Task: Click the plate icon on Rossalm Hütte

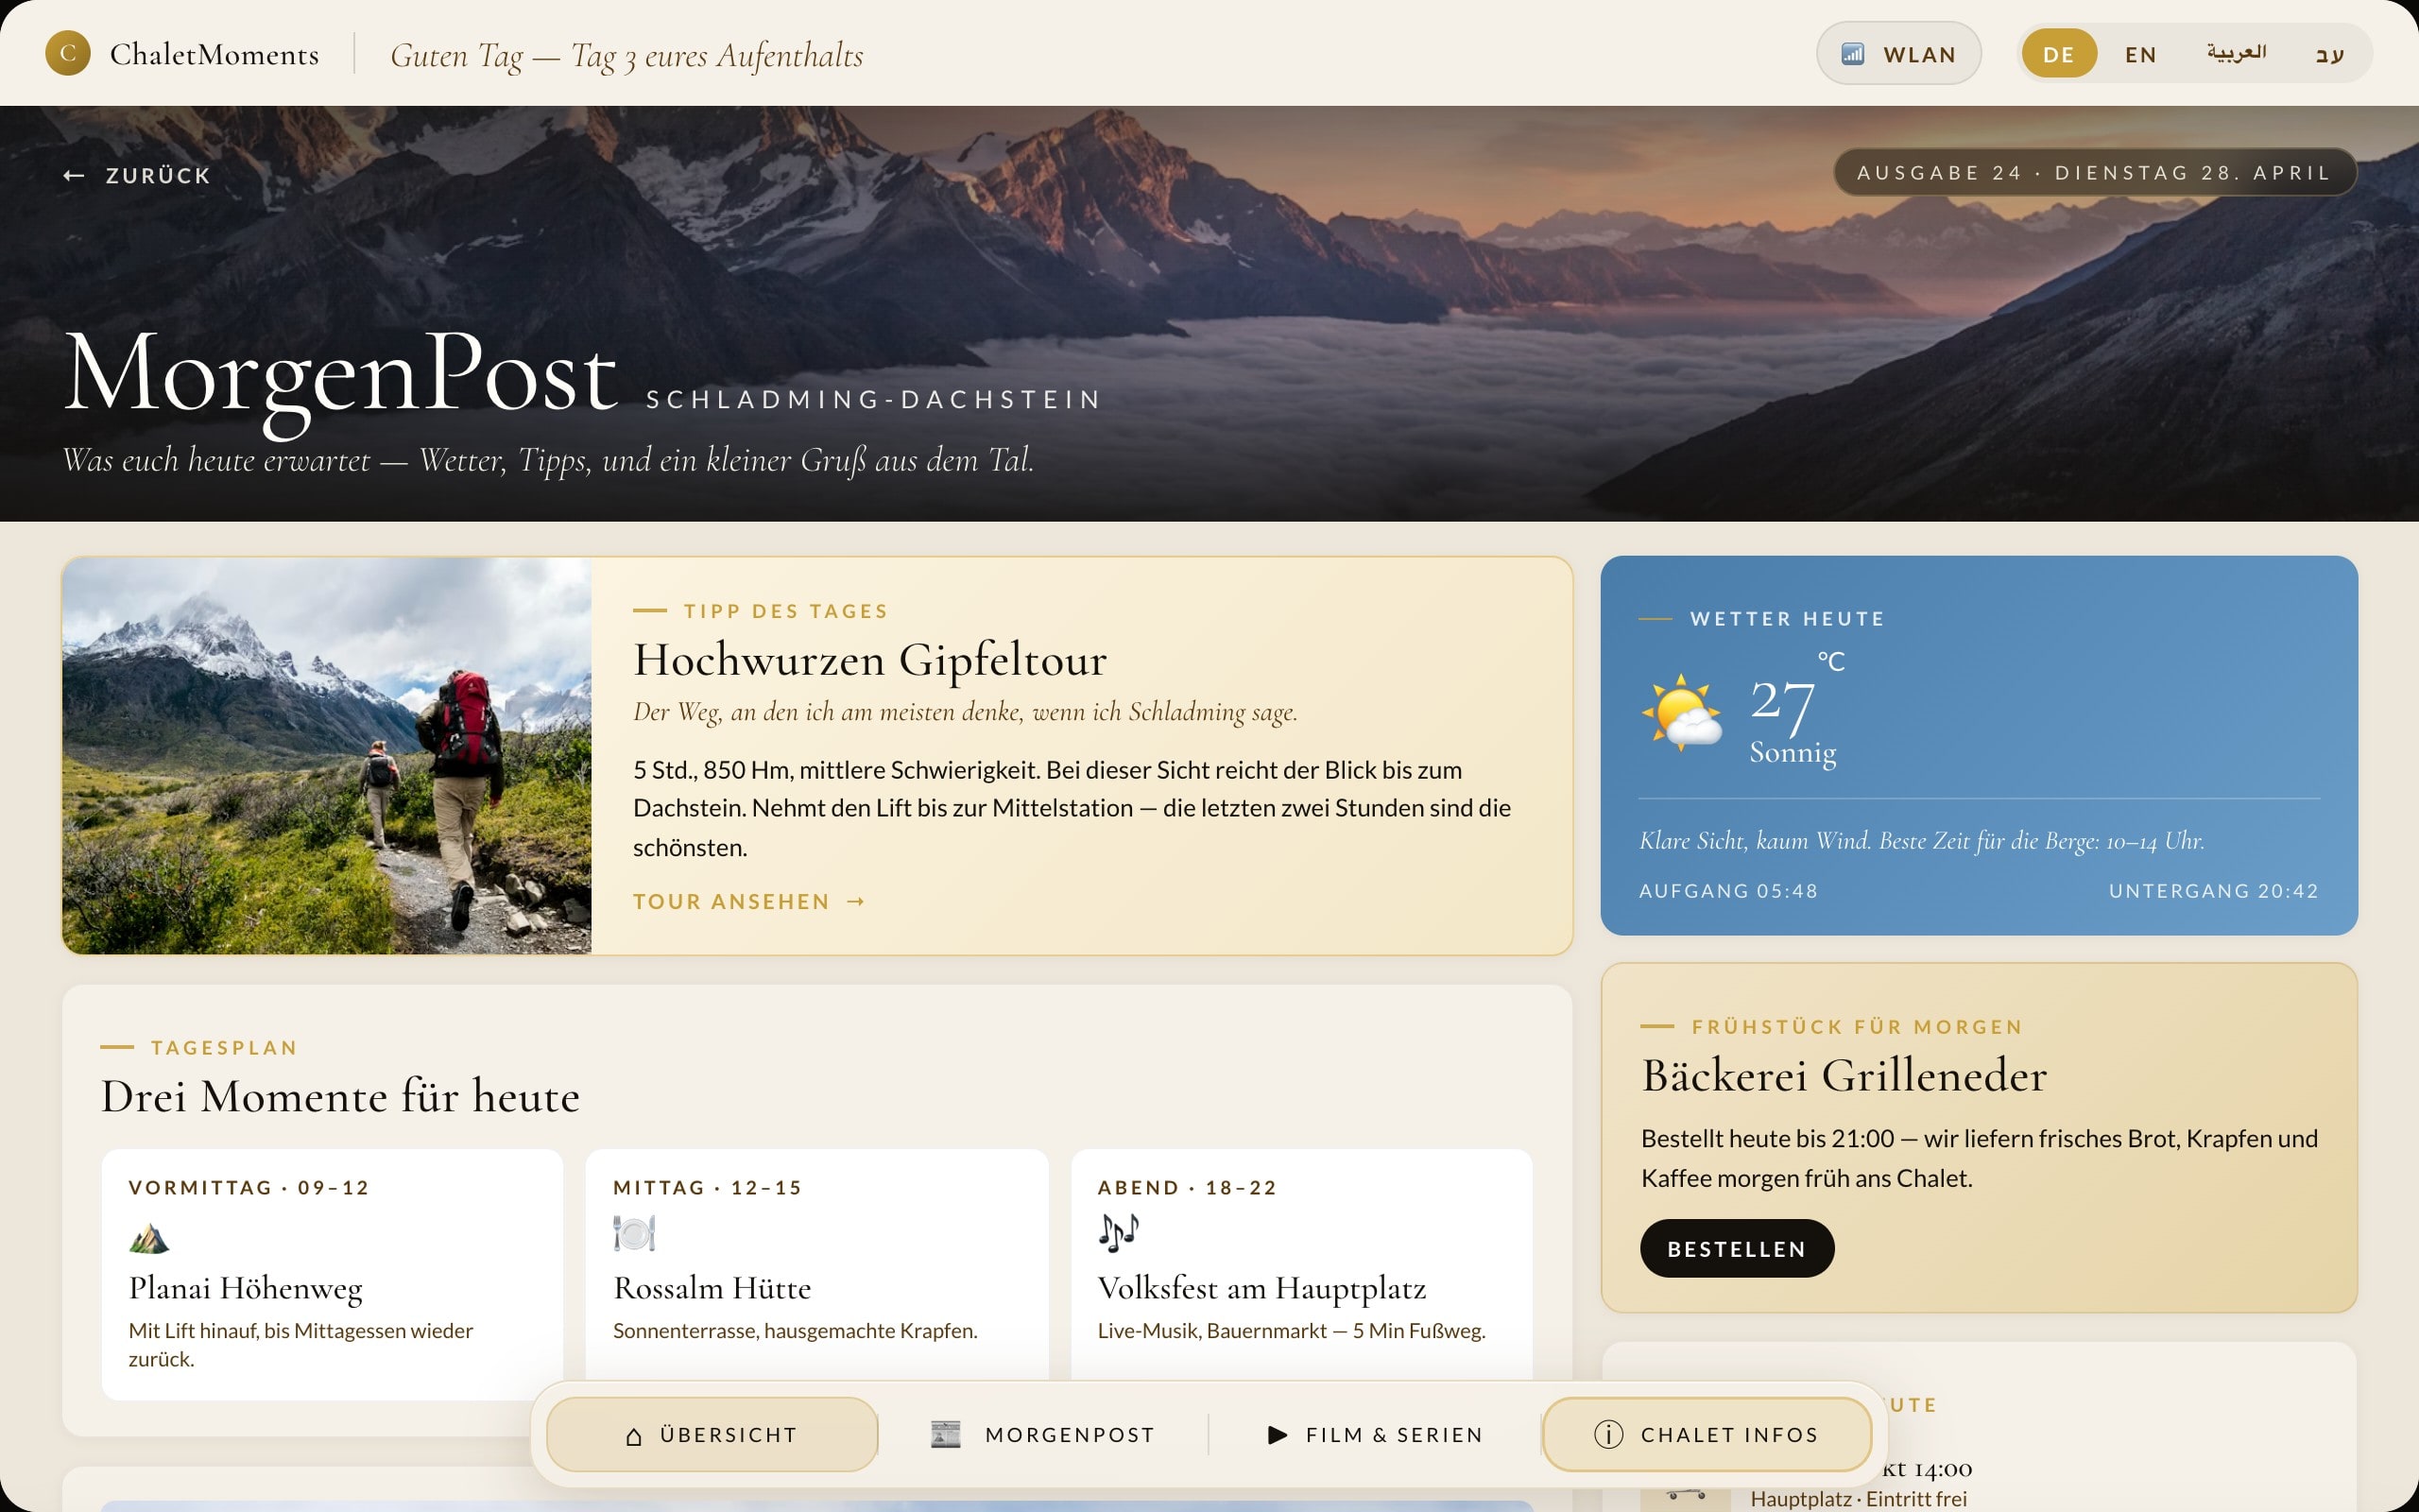Action: (x=634, y=1233)
